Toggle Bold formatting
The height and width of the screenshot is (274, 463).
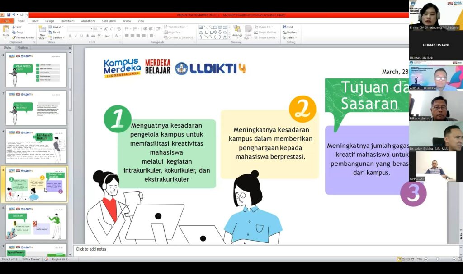[x=70, y=36]
